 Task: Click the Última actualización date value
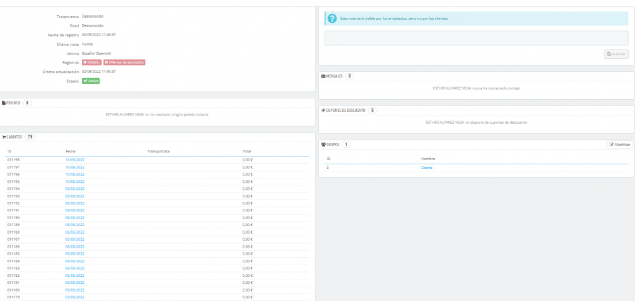click(99, 71)
